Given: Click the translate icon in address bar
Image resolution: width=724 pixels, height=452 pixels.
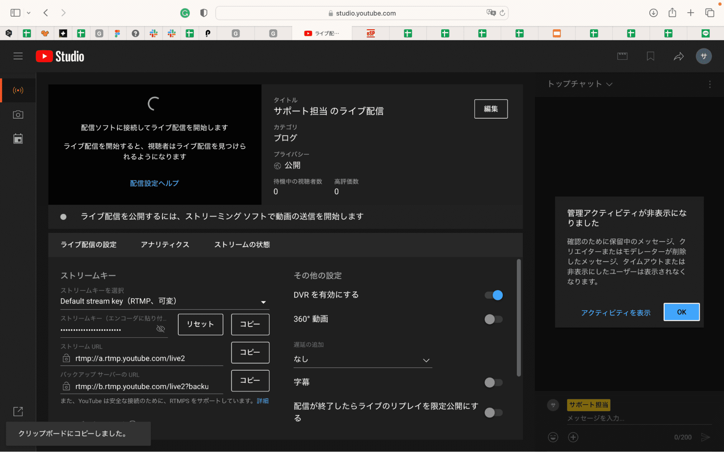Looking at the screenshot, I should (x=491, y=13).
